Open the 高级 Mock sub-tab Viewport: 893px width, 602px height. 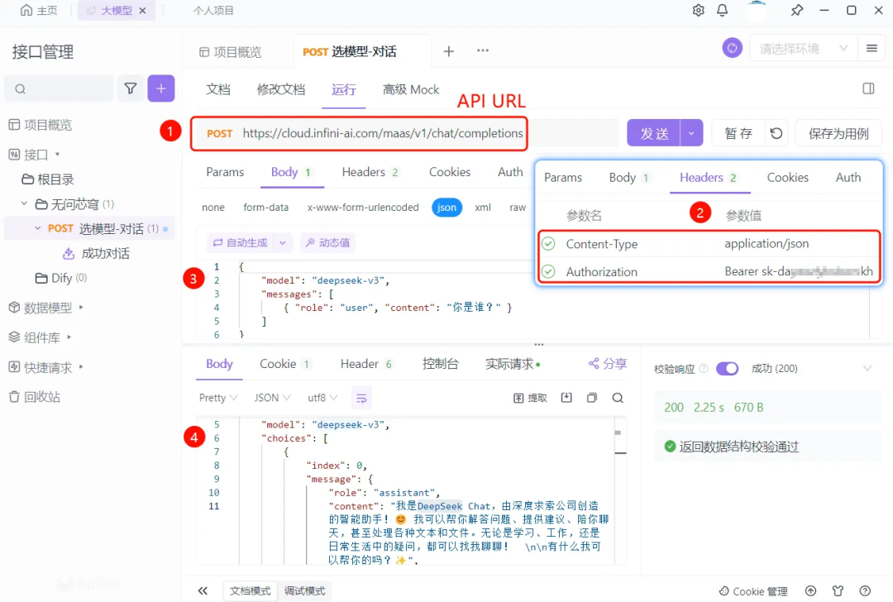point(411,89)
